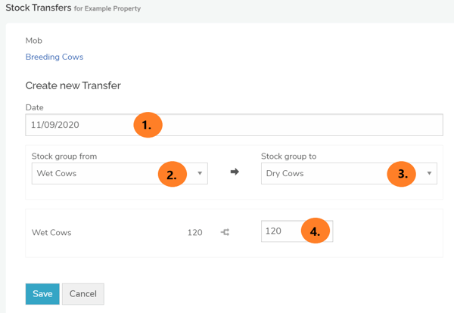The height and width of the screenshot is (313, 454).
Task: Cancel the stock transfer
Action: [83, 293]
